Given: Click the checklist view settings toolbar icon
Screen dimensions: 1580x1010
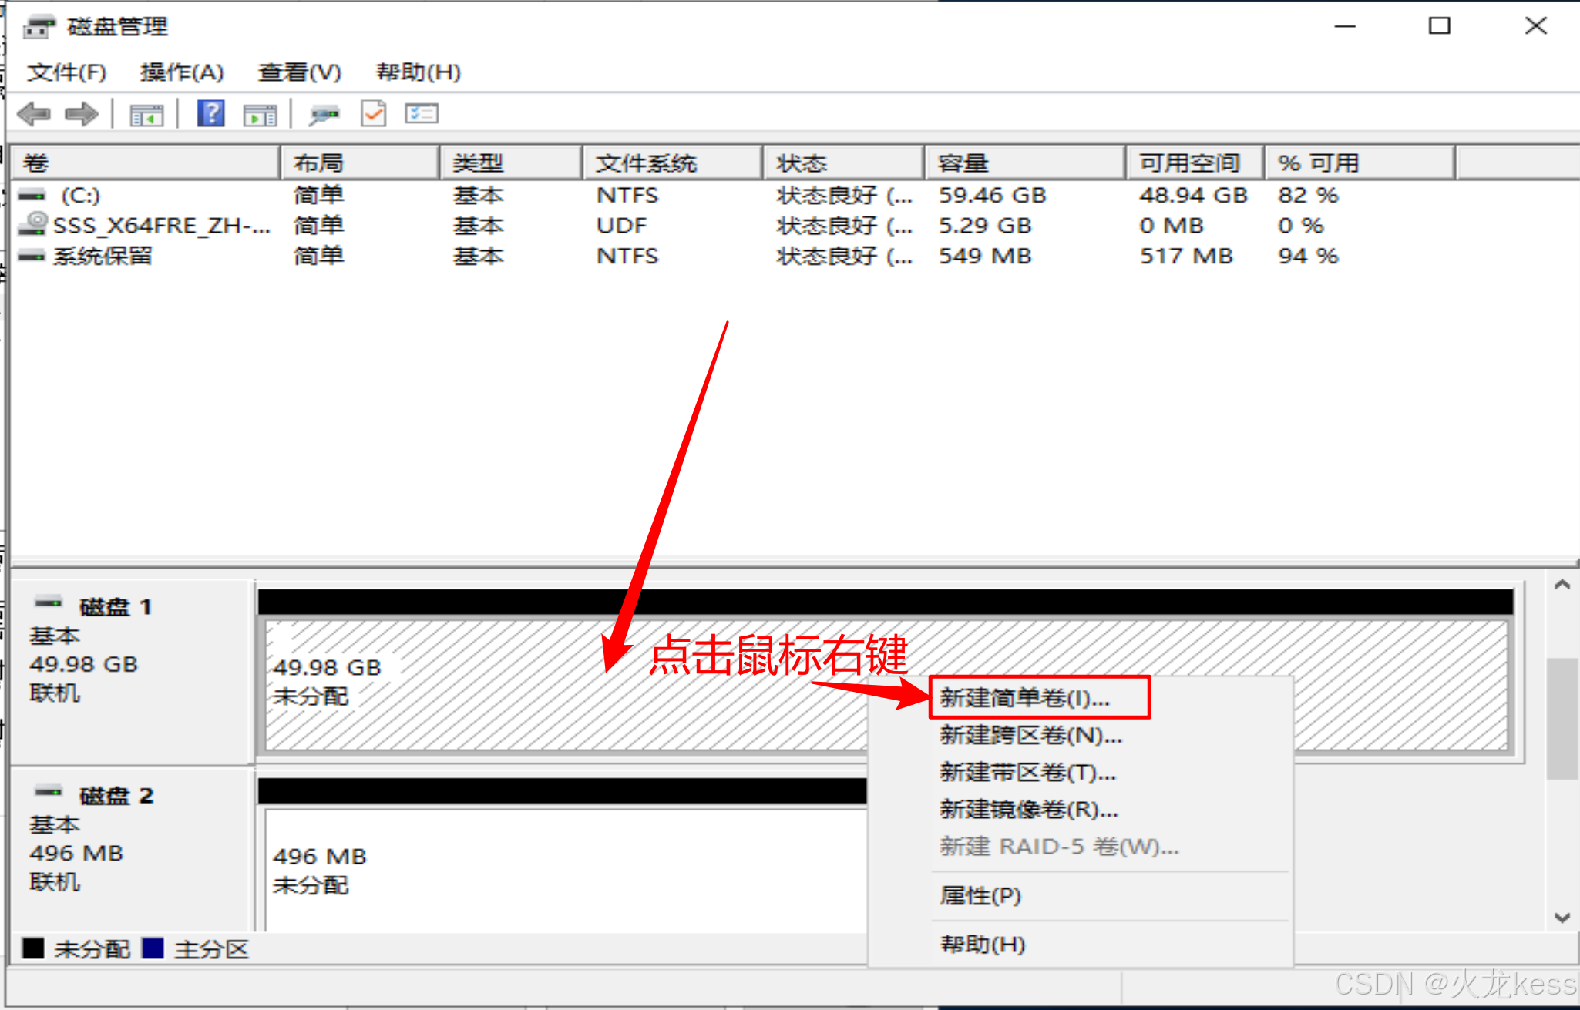Looking at the screenshot, I should point(422,115).
